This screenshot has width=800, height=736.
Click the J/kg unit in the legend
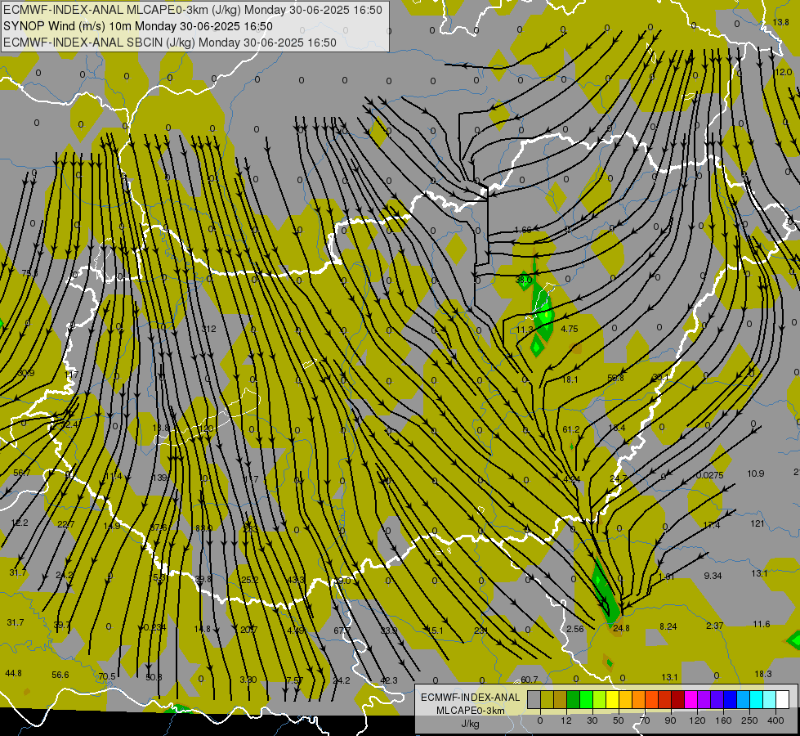(470, 724)
